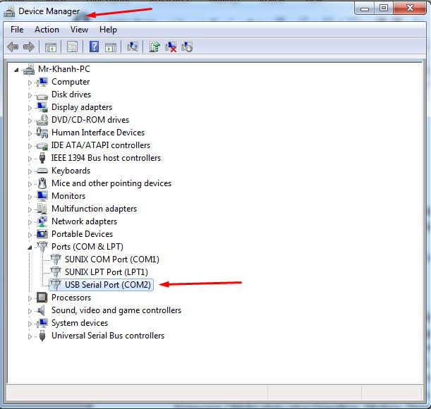This screenshot has height=409, width=431.
Task: Open the Properties toolbar icon
Action: coord(72,47)
